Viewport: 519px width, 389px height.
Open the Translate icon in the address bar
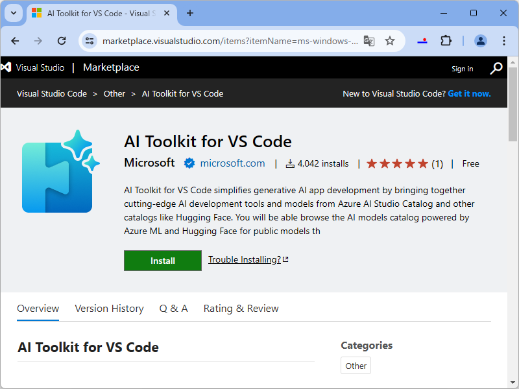369,40
